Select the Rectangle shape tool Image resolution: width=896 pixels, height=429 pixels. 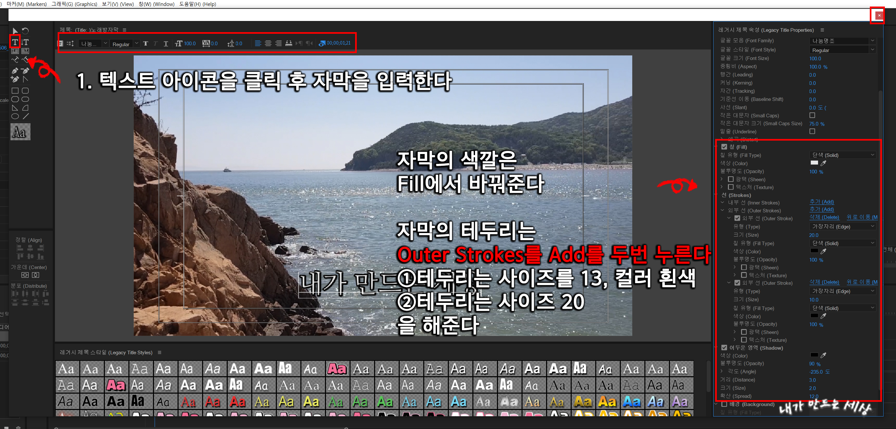15,91
